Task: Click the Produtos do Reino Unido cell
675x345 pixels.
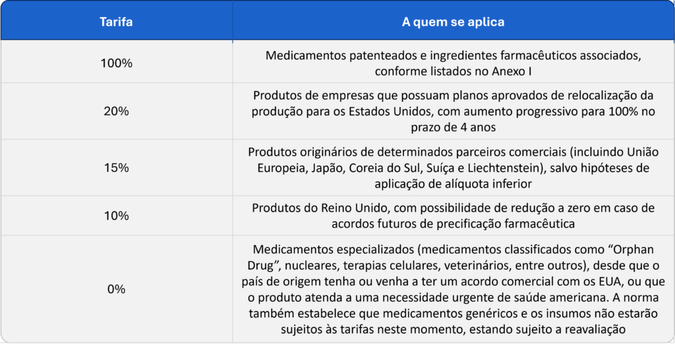Action: click(454, 215)
